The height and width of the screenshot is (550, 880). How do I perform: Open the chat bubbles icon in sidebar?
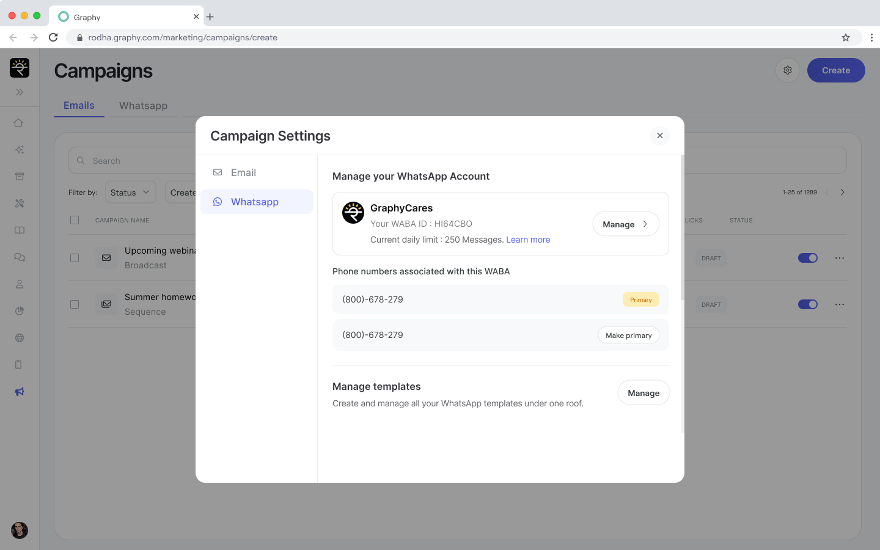[x=20, y=257]
